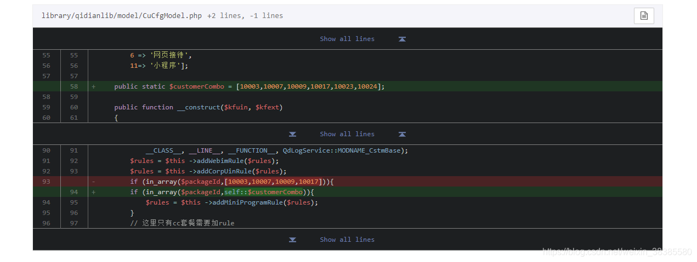The image size is (697, 262).
Task: Click the '+2 lines, -1 lines' summary text
Action: [245, 16]
